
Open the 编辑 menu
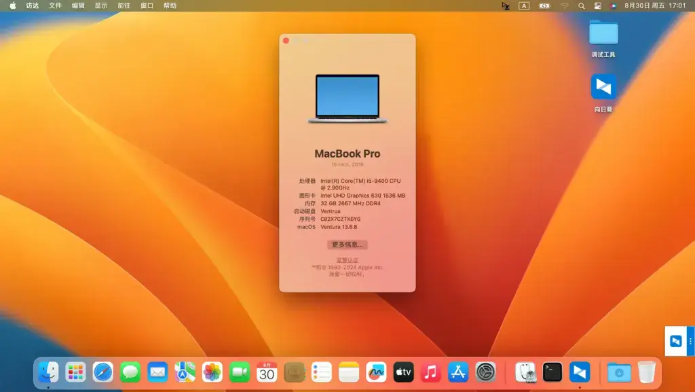click(x=78, y=5)
